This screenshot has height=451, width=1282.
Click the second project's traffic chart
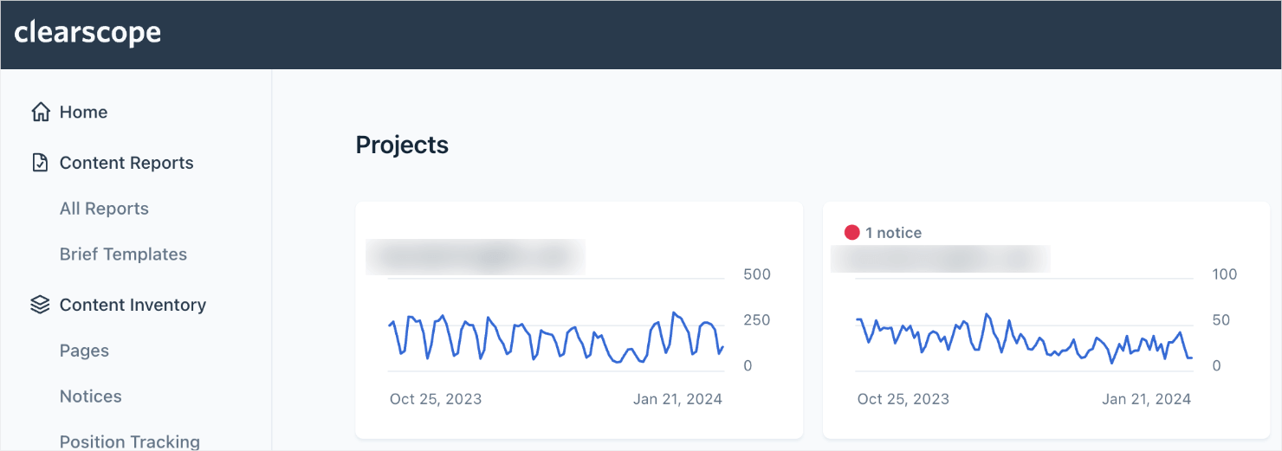tap(1024, 339)
